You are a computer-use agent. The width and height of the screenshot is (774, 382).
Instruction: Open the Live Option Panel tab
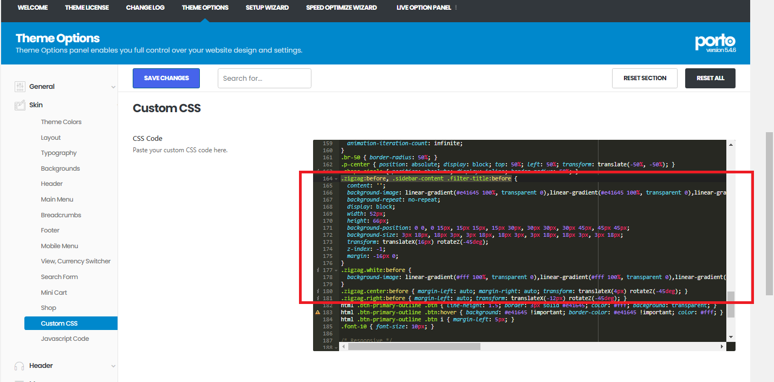pos(424,8)
